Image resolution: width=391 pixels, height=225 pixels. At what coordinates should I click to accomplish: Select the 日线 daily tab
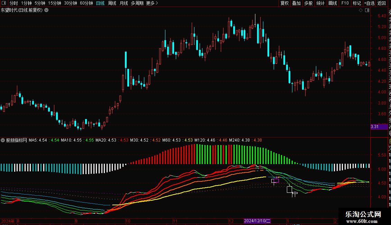click(x=100, y=3)
